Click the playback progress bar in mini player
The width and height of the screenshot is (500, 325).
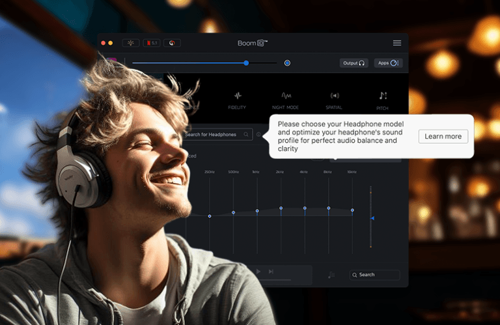[274, 280]
